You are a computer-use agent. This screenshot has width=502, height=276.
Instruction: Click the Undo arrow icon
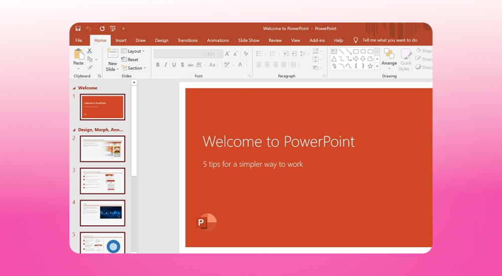coord(89,29)
